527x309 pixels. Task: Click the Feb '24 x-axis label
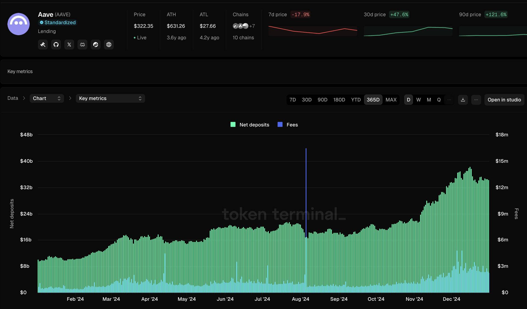click(x=75, y=299)
